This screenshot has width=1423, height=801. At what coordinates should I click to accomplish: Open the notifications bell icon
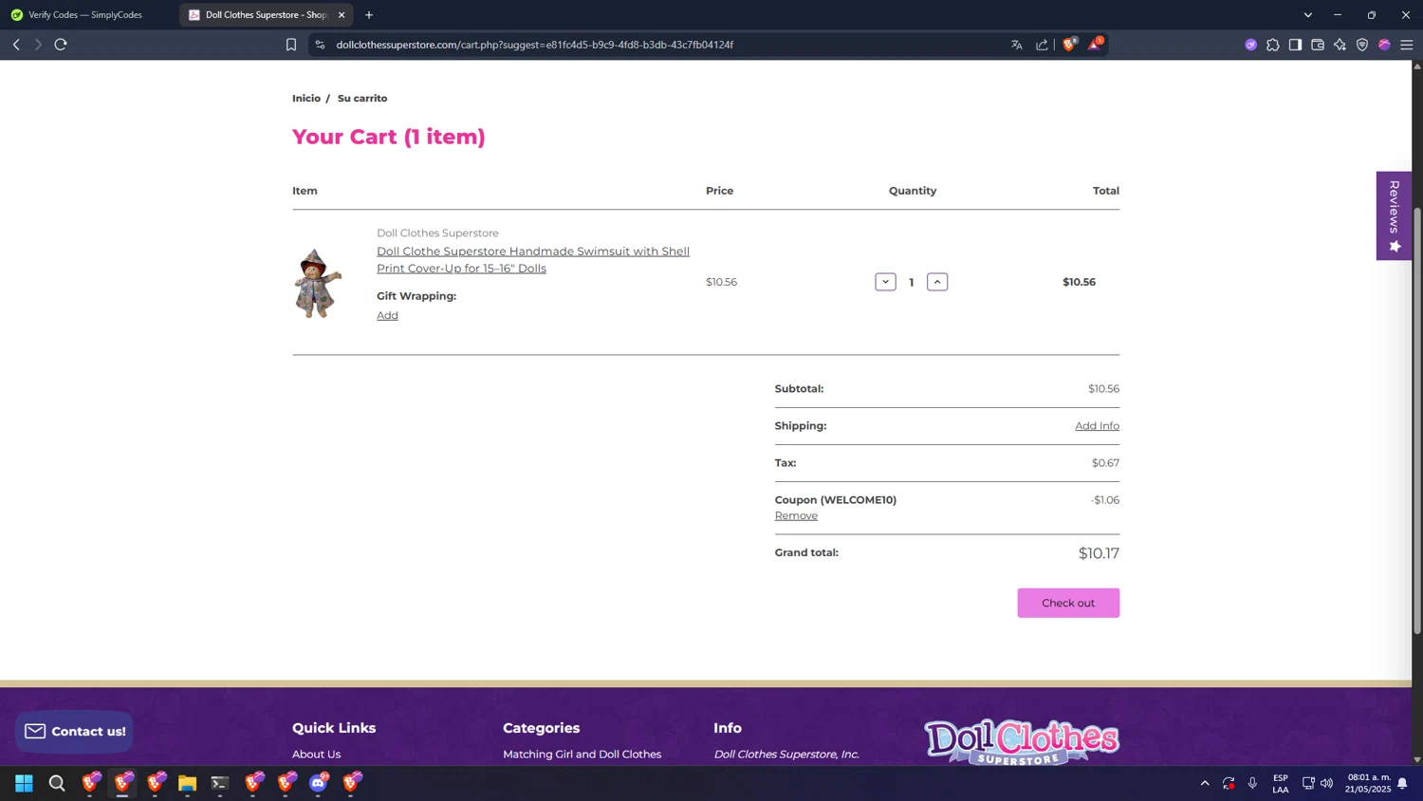[1402, 783]
